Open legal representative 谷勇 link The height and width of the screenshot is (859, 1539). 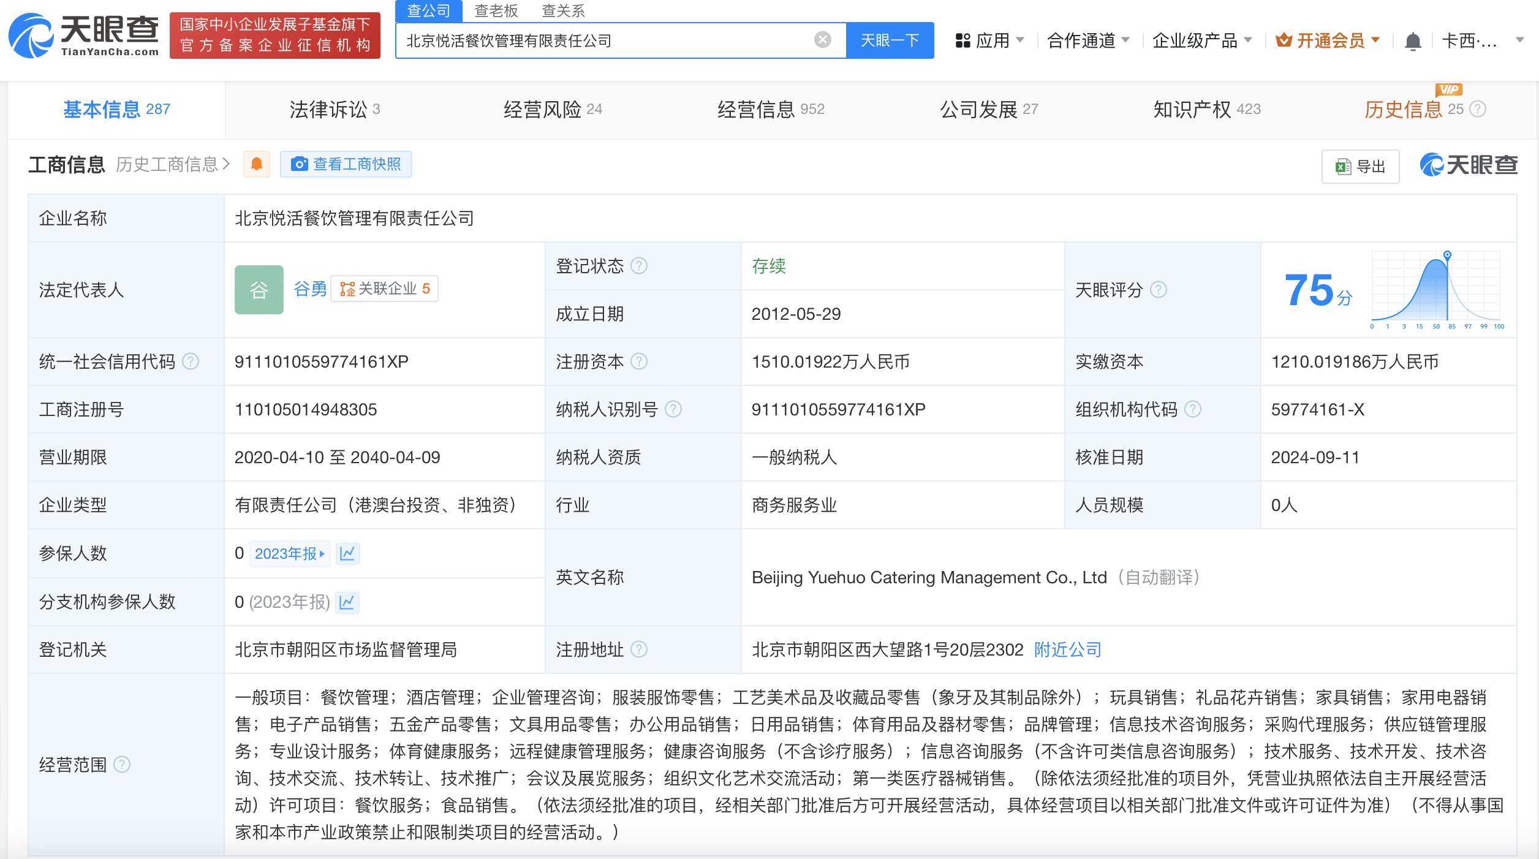click(310, 289)
